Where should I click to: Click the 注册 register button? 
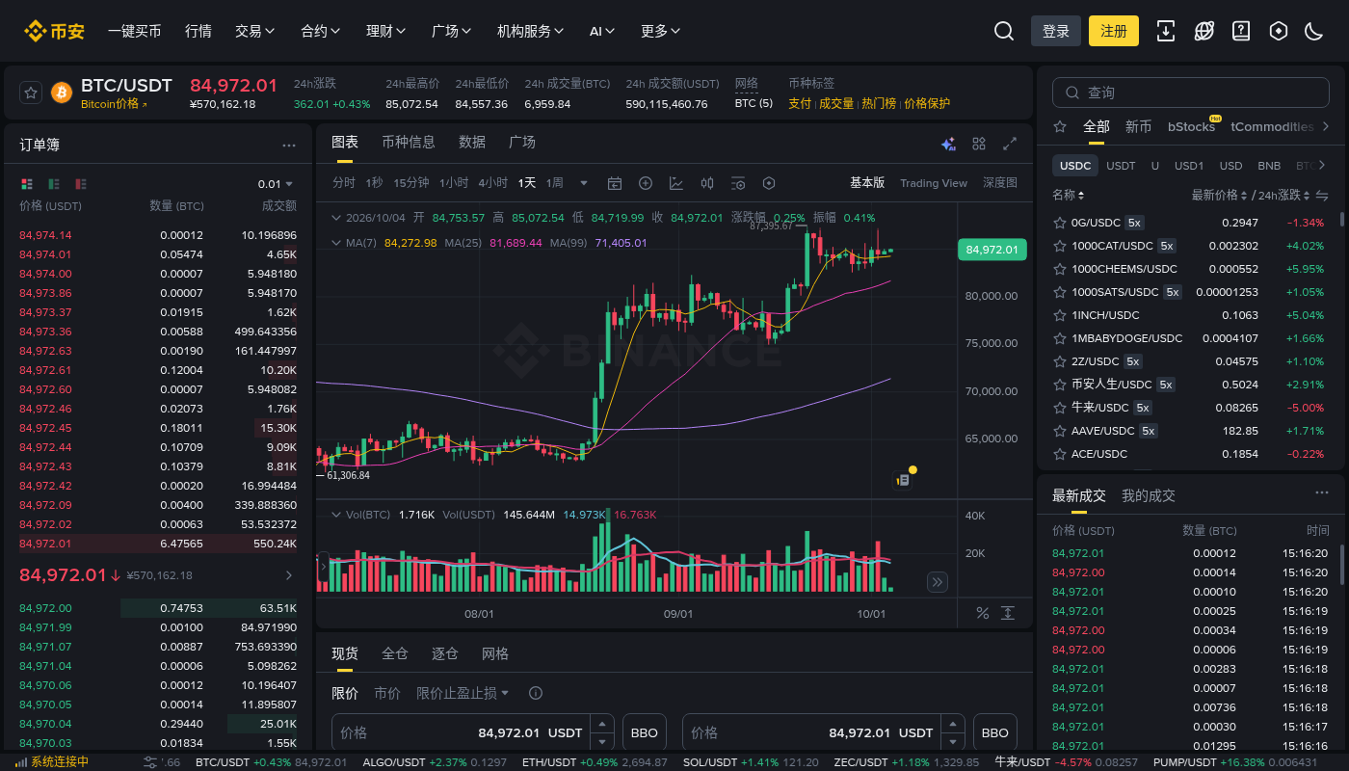(x=1114, y=31)
